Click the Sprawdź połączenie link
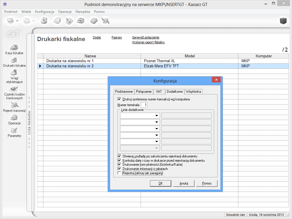 pyautogui.click(x=145, y=37)
